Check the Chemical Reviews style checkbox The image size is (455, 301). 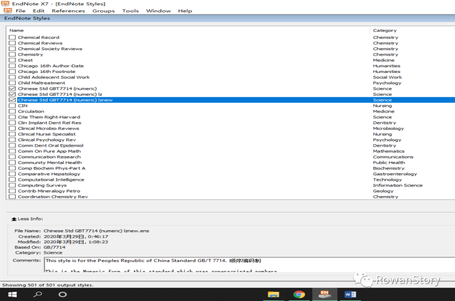point(12,43)
